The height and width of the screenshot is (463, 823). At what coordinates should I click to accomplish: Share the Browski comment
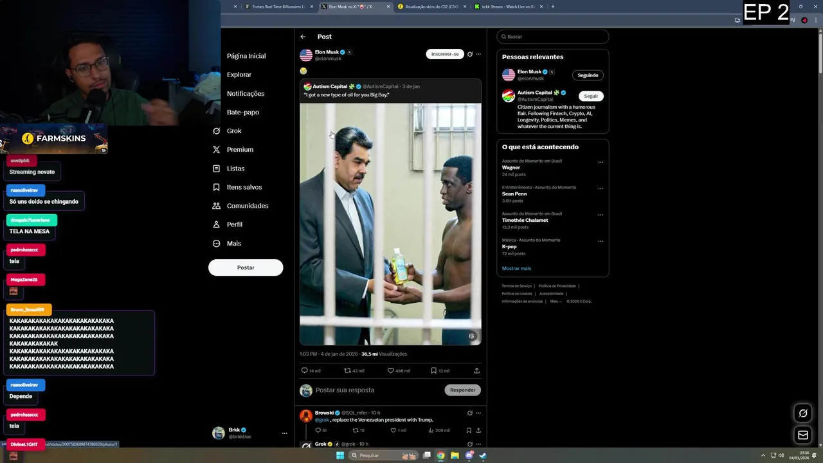point(478,430)
